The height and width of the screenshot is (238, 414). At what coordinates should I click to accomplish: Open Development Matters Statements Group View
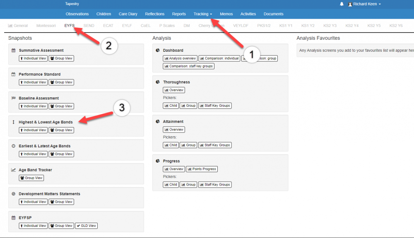(61, 202)
